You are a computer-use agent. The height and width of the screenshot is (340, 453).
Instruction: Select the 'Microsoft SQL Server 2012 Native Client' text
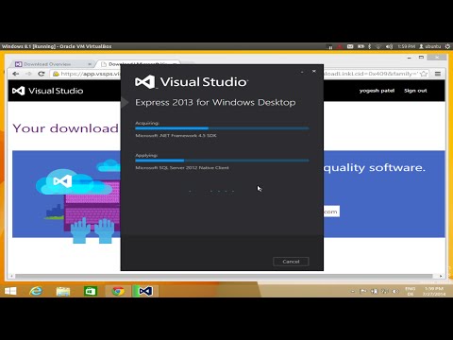182,168
